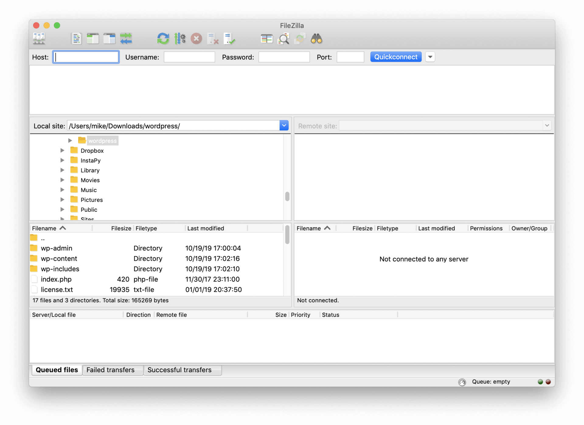This screenshot has height=425, width=584.
Task: Sort remote list by Filename header
Action: (x=315, y=228)
